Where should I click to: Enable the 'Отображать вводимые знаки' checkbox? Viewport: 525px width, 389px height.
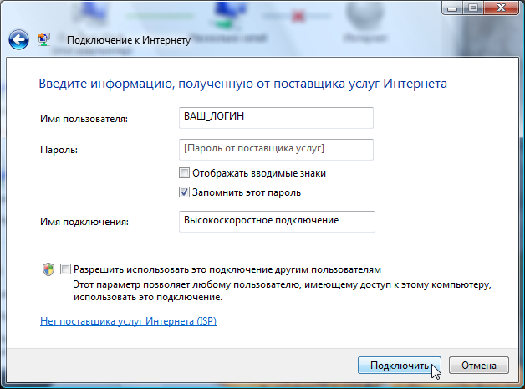pyautogui.click(x=185, y=173)
